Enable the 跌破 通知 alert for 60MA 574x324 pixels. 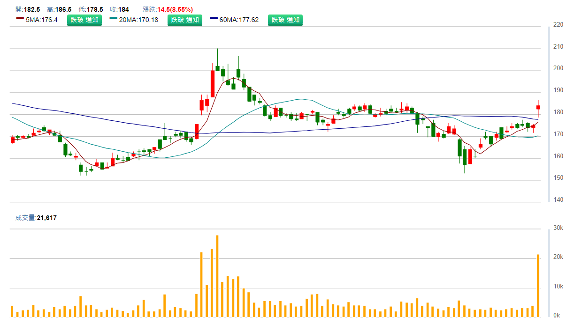point(285,20)
